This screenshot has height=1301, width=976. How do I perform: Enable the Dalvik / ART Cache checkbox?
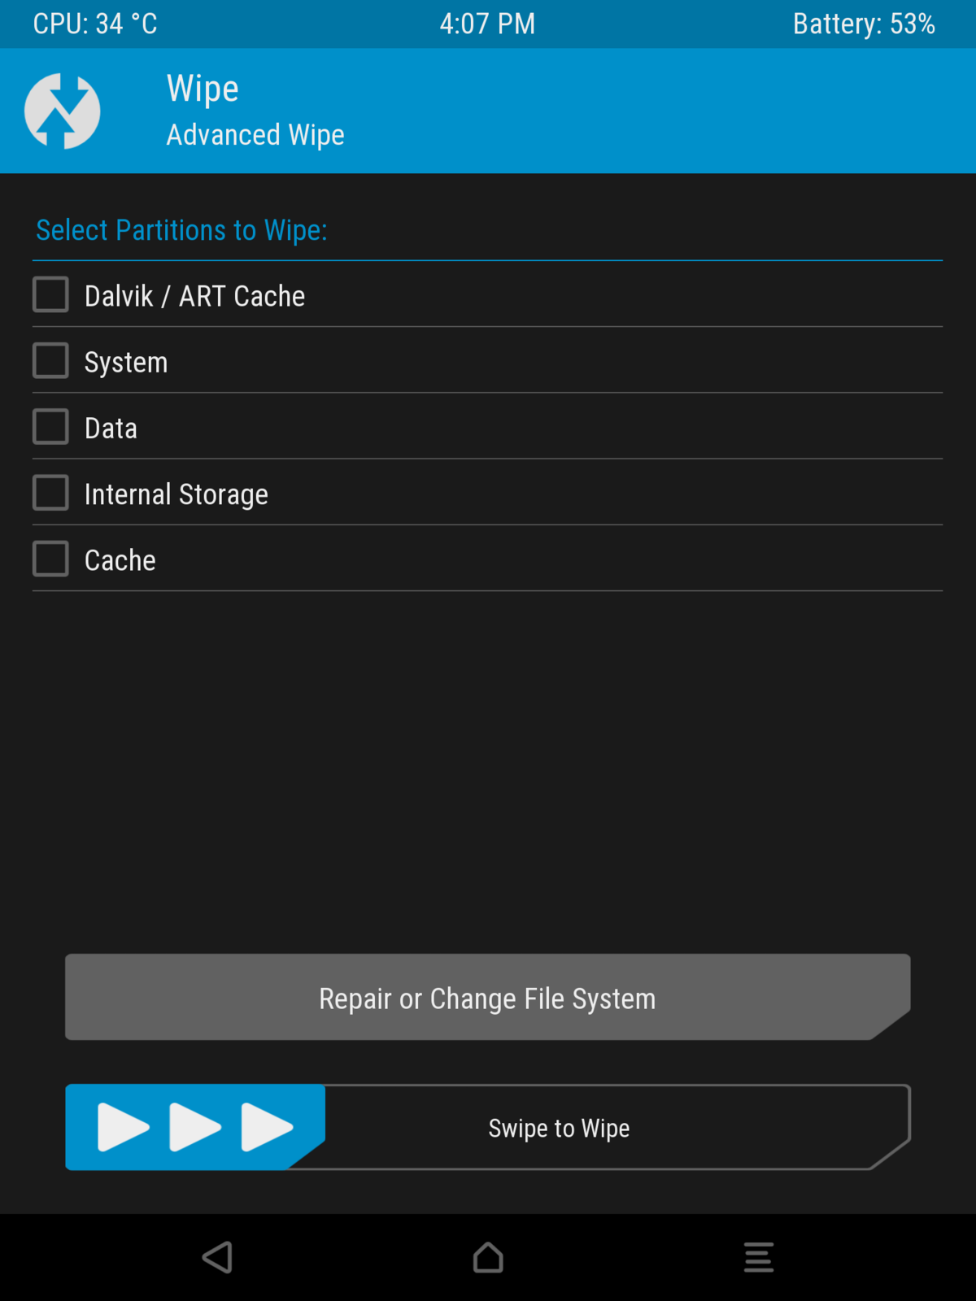click(x=50, y=295)
